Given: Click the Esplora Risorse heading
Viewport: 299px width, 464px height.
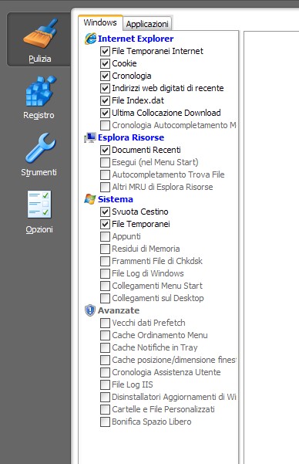Looking at the screenshot, I should click(x=131, y=137).
